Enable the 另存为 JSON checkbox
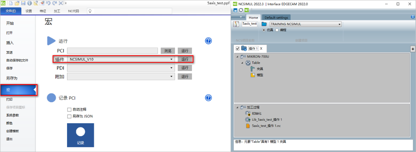Viewport: 416px width, 152px height. [69, 116]
